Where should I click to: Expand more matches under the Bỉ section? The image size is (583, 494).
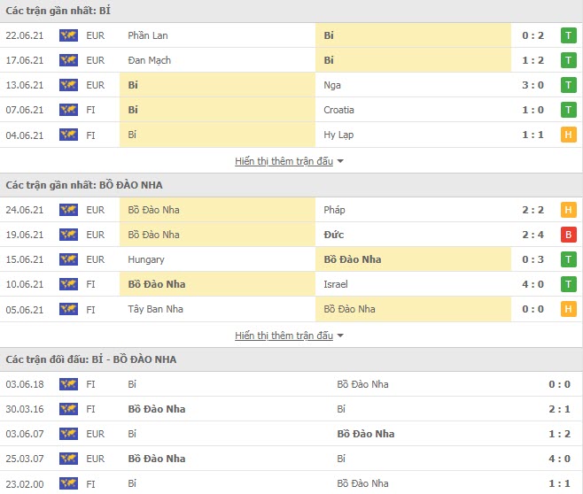[x=284, y=161]
